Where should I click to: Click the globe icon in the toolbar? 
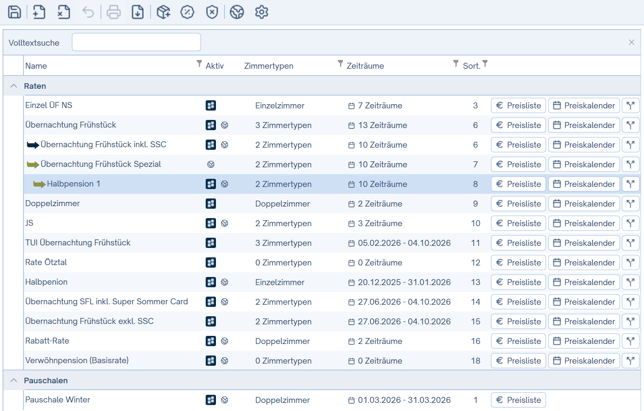coord(237,12)
